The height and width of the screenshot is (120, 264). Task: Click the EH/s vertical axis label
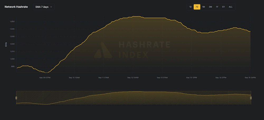tap(6, 44)
